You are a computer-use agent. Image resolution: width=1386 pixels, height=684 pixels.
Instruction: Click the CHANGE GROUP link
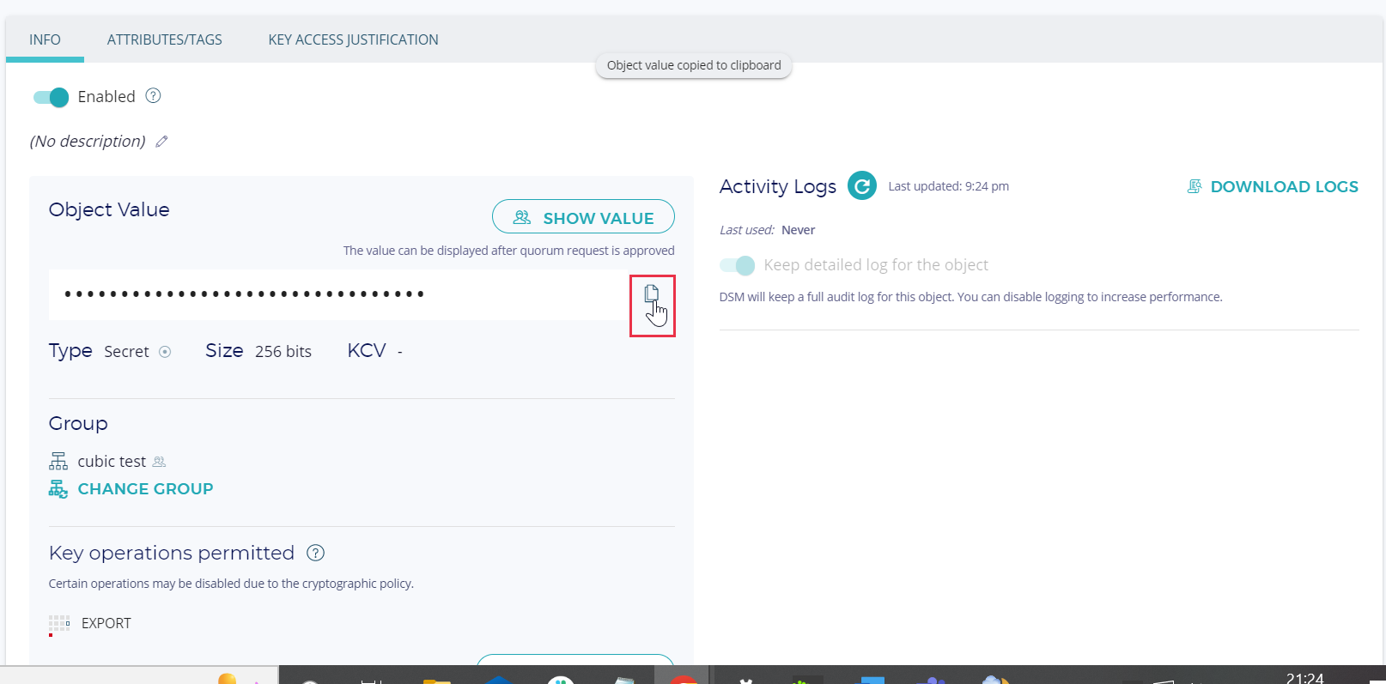(145, 489)
